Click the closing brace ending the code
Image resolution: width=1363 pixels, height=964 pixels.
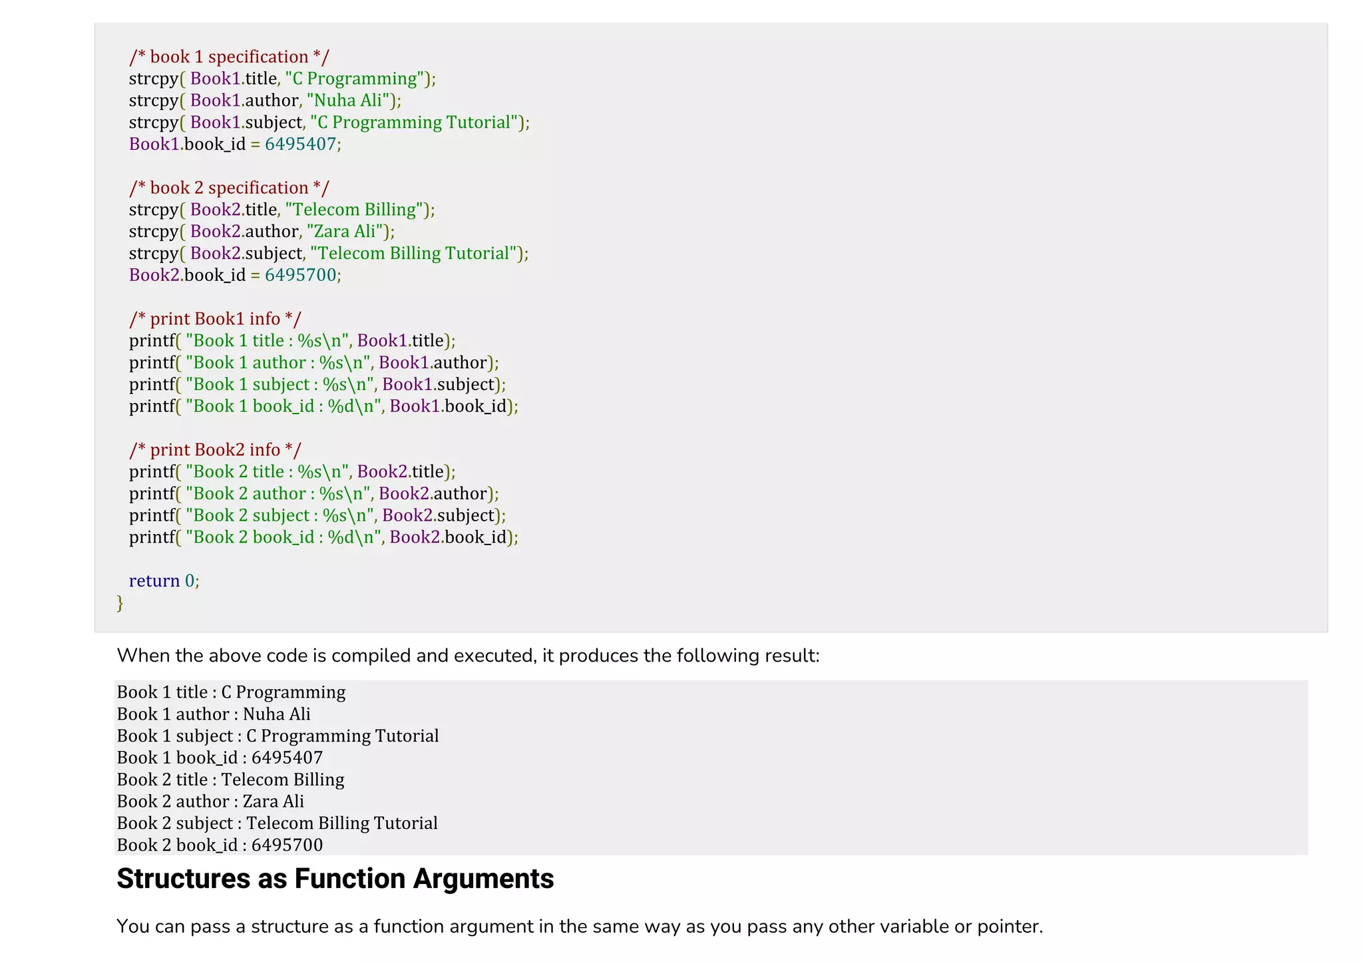tap(120, 603)
